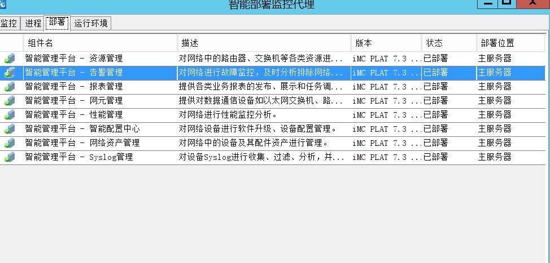Click description starting 对网络进行故障监控
550x263 pixels.
(261, 73)
